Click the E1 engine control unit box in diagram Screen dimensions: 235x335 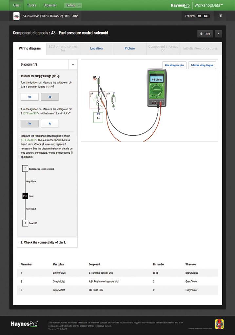(98, 117)
